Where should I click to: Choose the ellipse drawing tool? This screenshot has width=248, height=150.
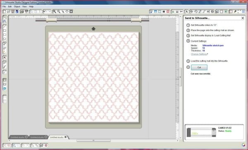5,39
